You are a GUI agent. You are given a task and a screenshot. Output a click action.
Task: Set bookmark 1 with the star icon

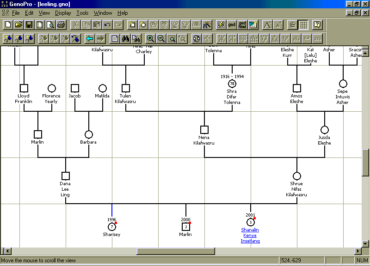tap(8, 39)
